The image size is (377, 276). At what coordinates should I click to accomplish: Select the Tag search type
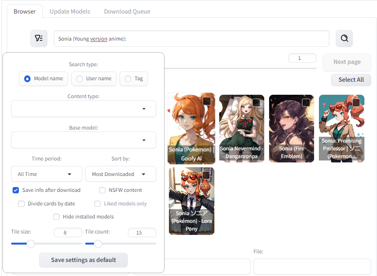tap(134, 79)
